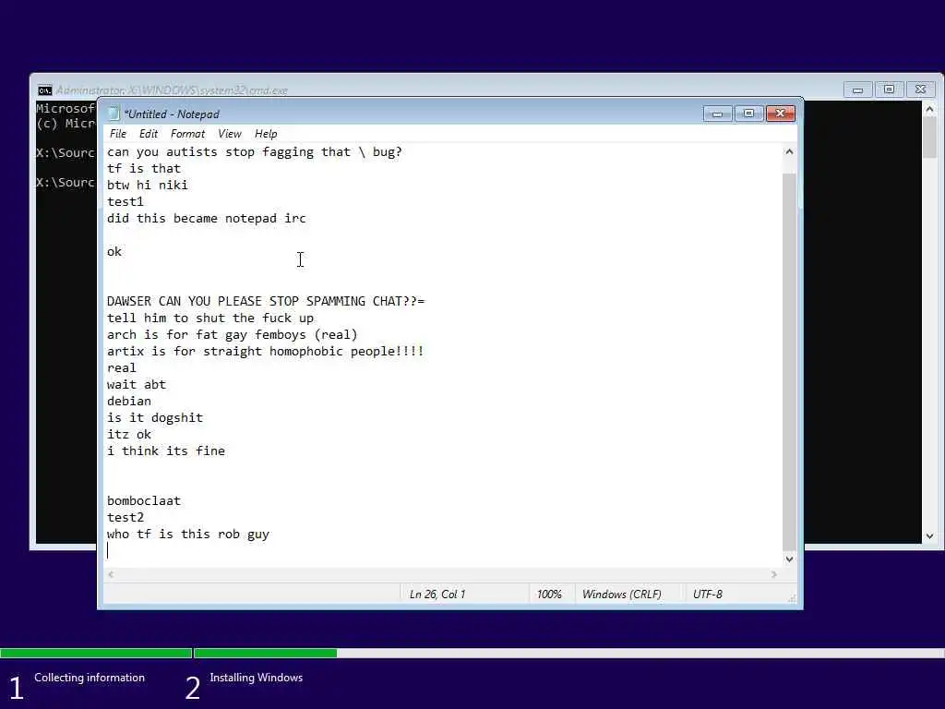Click the line 'bomboclaat'

point(144,501)
